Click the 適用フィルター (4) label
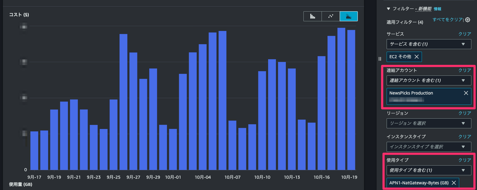 click(x=405, y=22)
